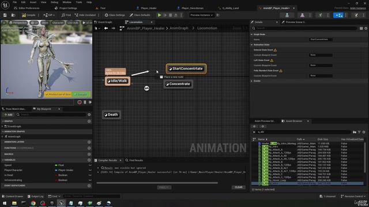Clear the Asset Browser search text

point(254,132)
